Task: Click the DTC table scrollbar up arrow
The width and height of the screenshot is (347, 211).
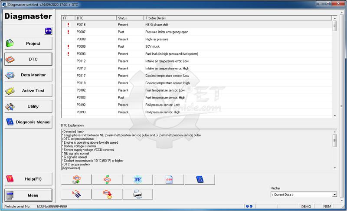Action: 334,18
